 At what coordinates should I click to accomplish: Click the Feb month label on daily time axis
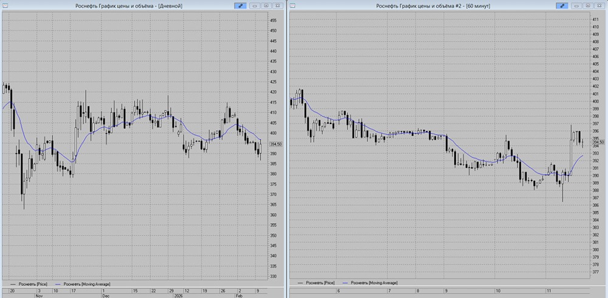coord(239,296)
